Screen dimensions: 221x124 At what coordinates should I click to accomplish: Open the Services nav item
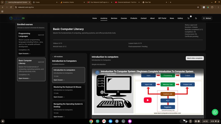pos(114,18)
